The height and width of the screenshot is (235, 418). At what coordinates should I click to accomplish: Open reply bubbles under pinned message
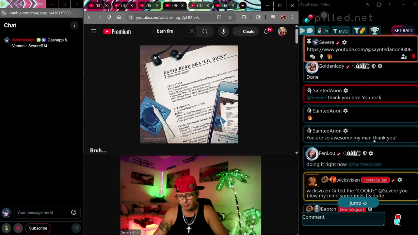313,57
